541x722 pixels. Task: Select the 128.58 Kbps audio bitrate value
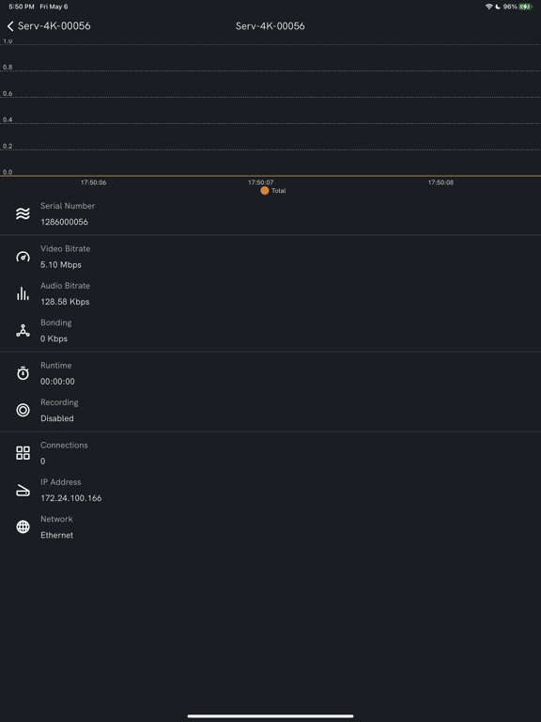point(65,302)
